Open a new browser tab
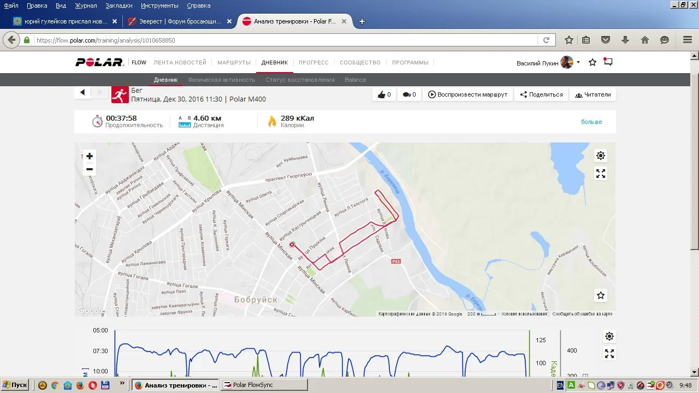Viewport: 699px width, 393px height. click(x=362, y=21)
